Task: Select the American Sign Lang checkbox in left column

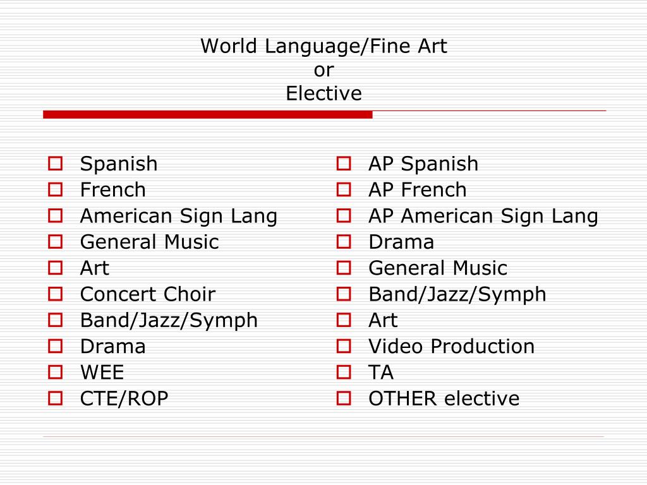Action: coord(56,216)
